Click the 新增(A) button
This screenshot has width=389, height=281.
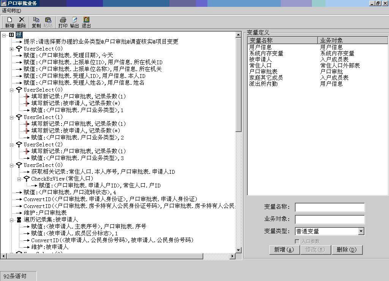coord(284,250)
